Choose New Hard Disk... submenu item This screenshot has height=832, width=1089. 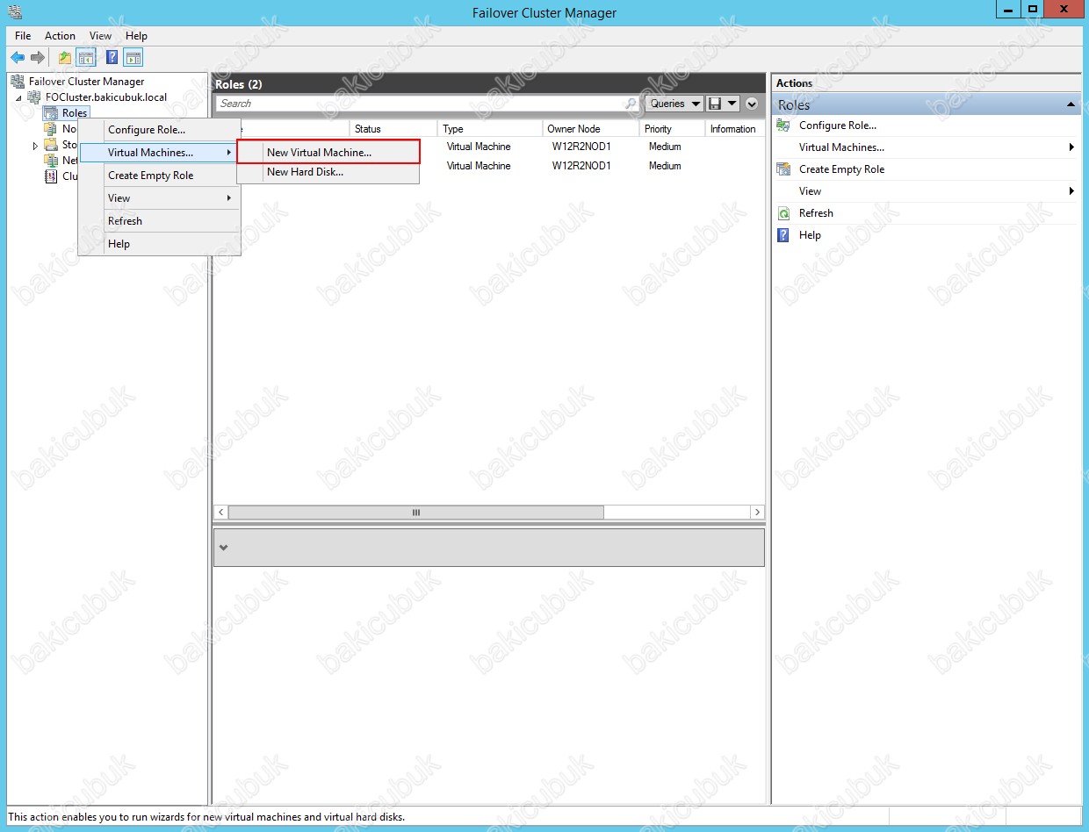pyautogui.click(x=328, y=172)
